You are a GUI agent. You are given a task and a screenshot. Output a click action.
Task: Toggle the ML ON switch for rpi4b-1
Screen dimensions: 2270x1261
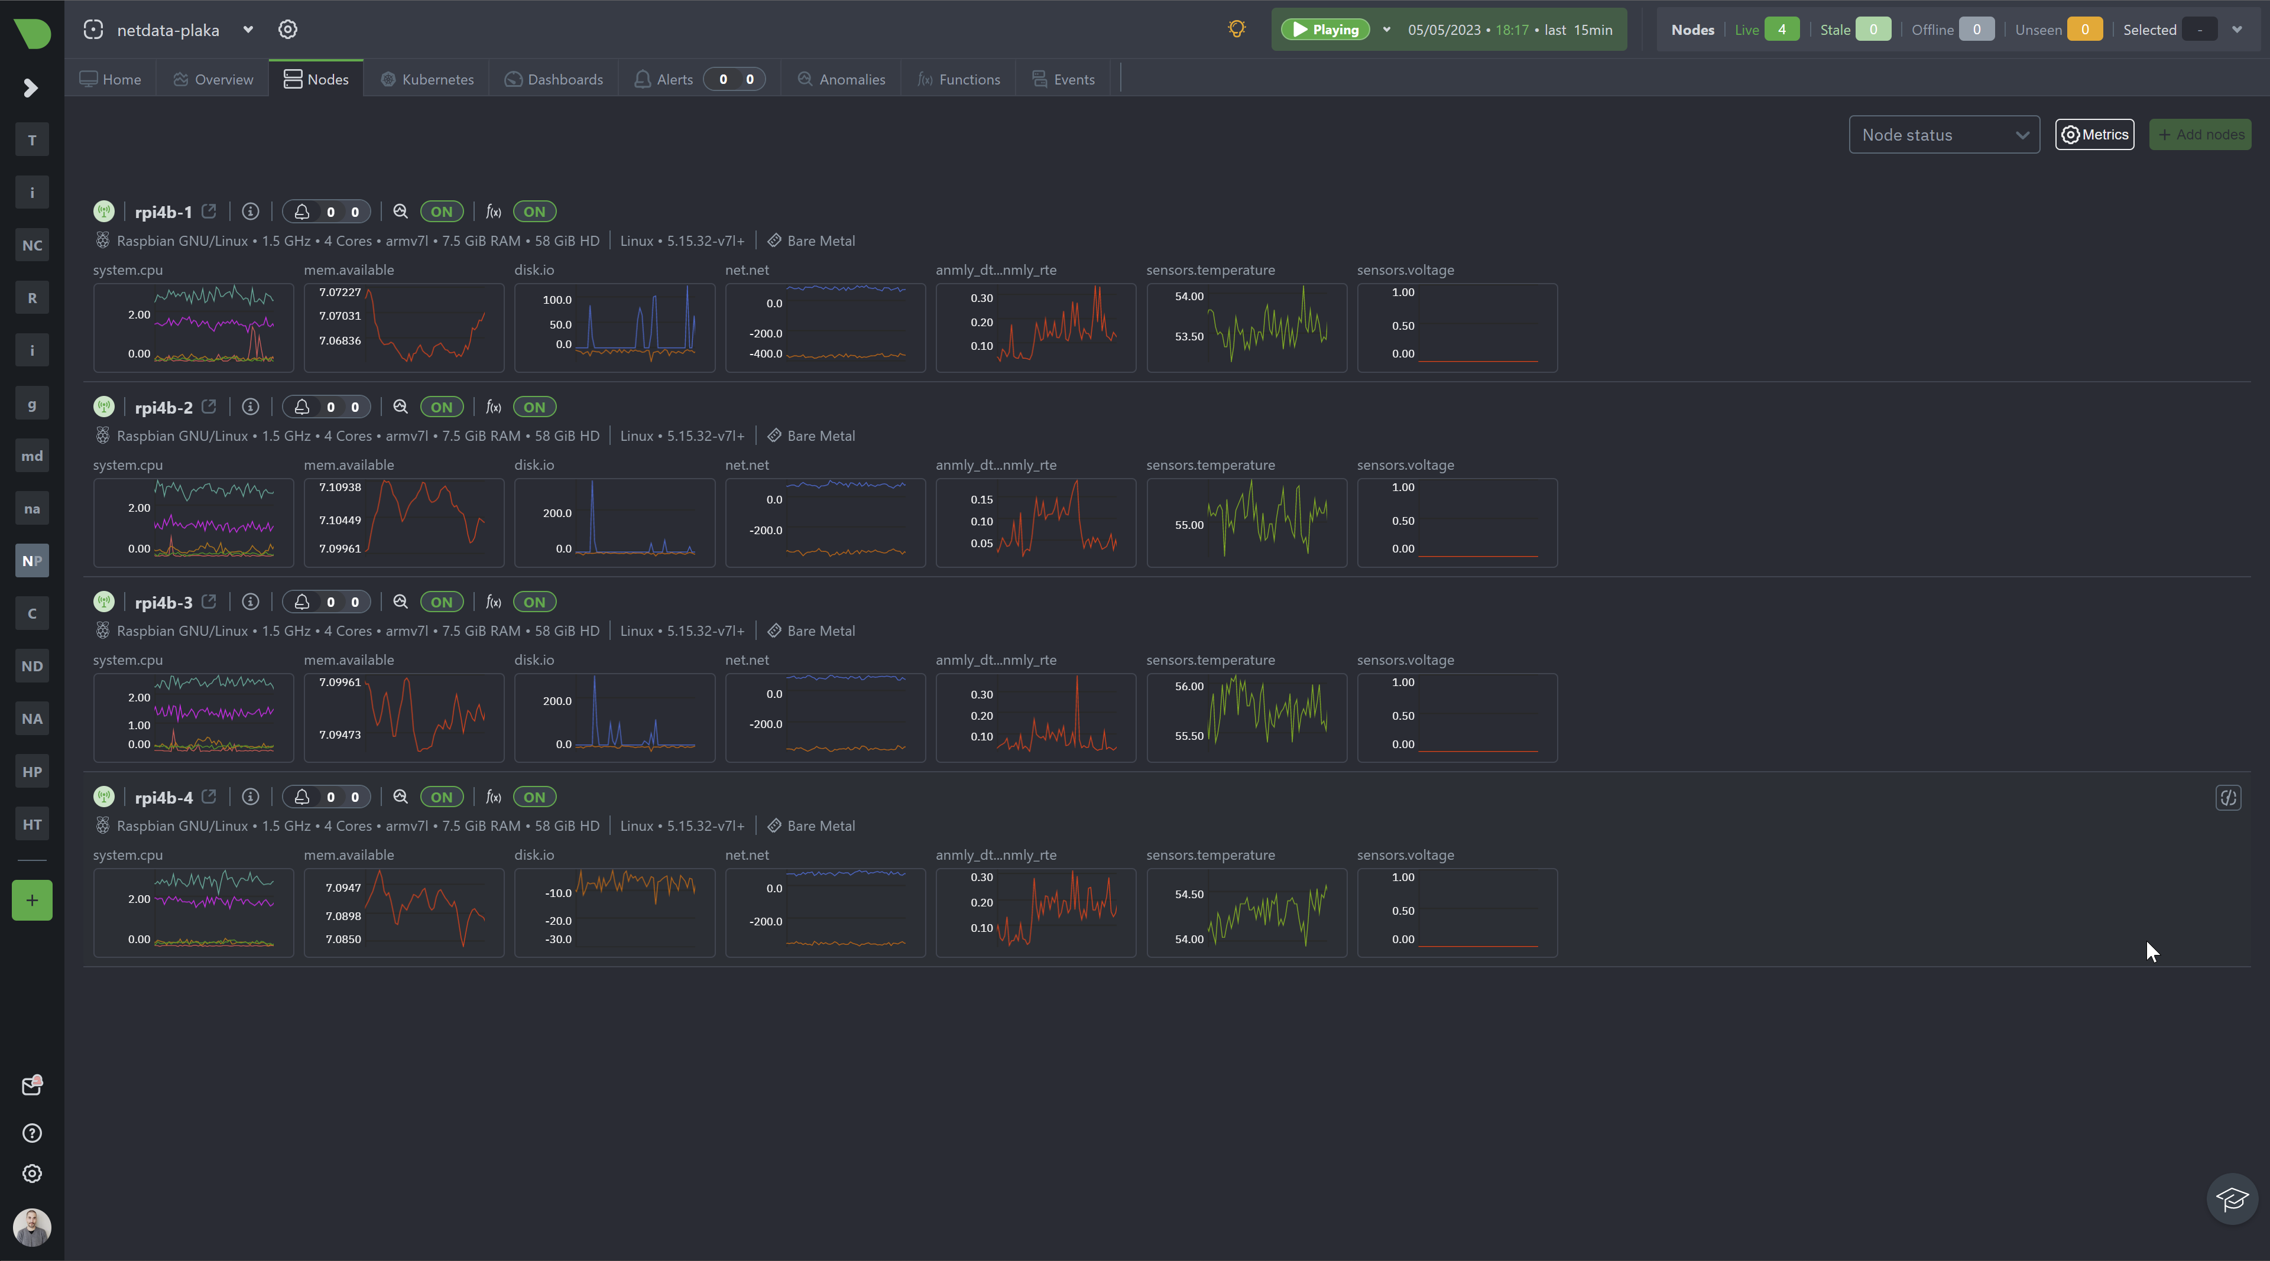[442, 212]
